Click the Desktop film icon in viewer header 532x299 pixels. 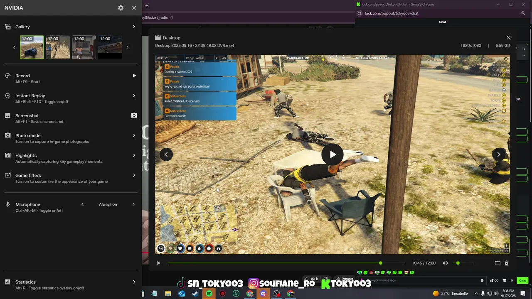point(158,38)
